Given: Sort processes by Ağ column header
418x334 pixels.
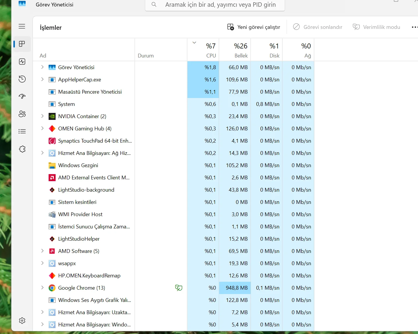Looking at the screenshot, I should (x=298, y=50).
